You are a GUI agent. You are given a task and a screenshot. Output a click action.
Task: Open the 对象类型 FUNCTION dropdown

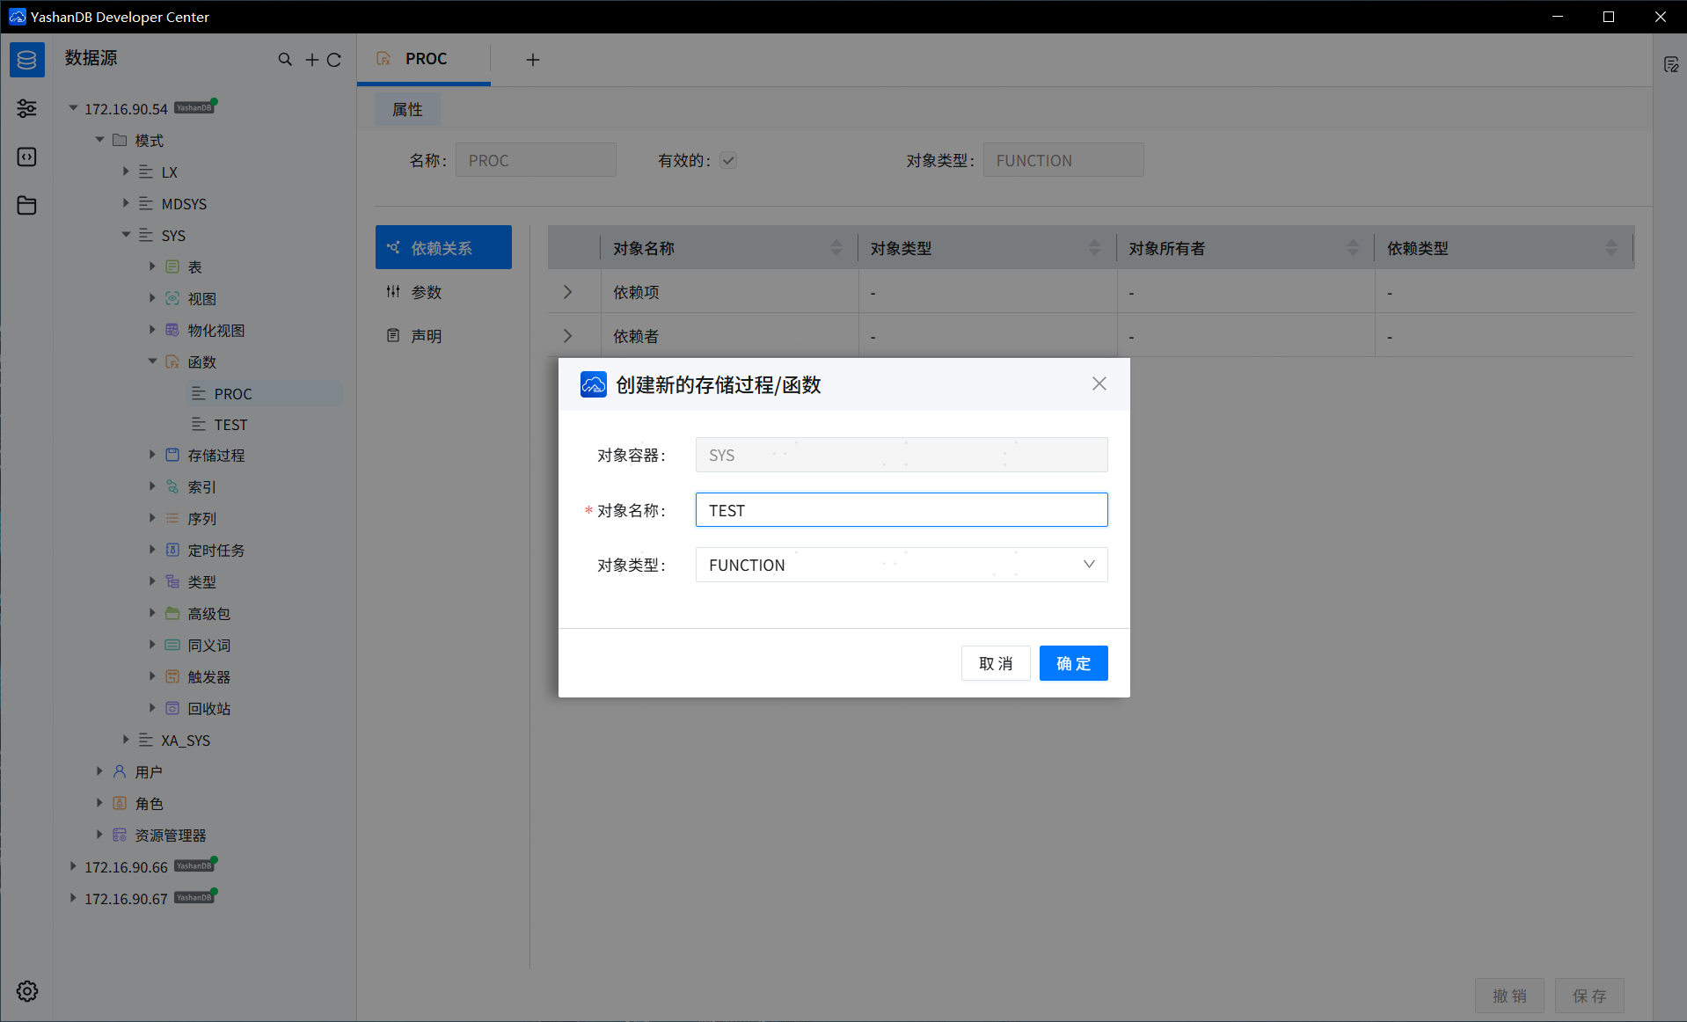[x=902, y=565]
